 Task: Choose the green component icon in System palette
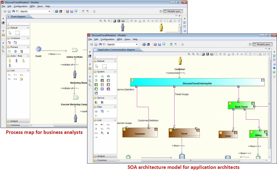point(96,85)
